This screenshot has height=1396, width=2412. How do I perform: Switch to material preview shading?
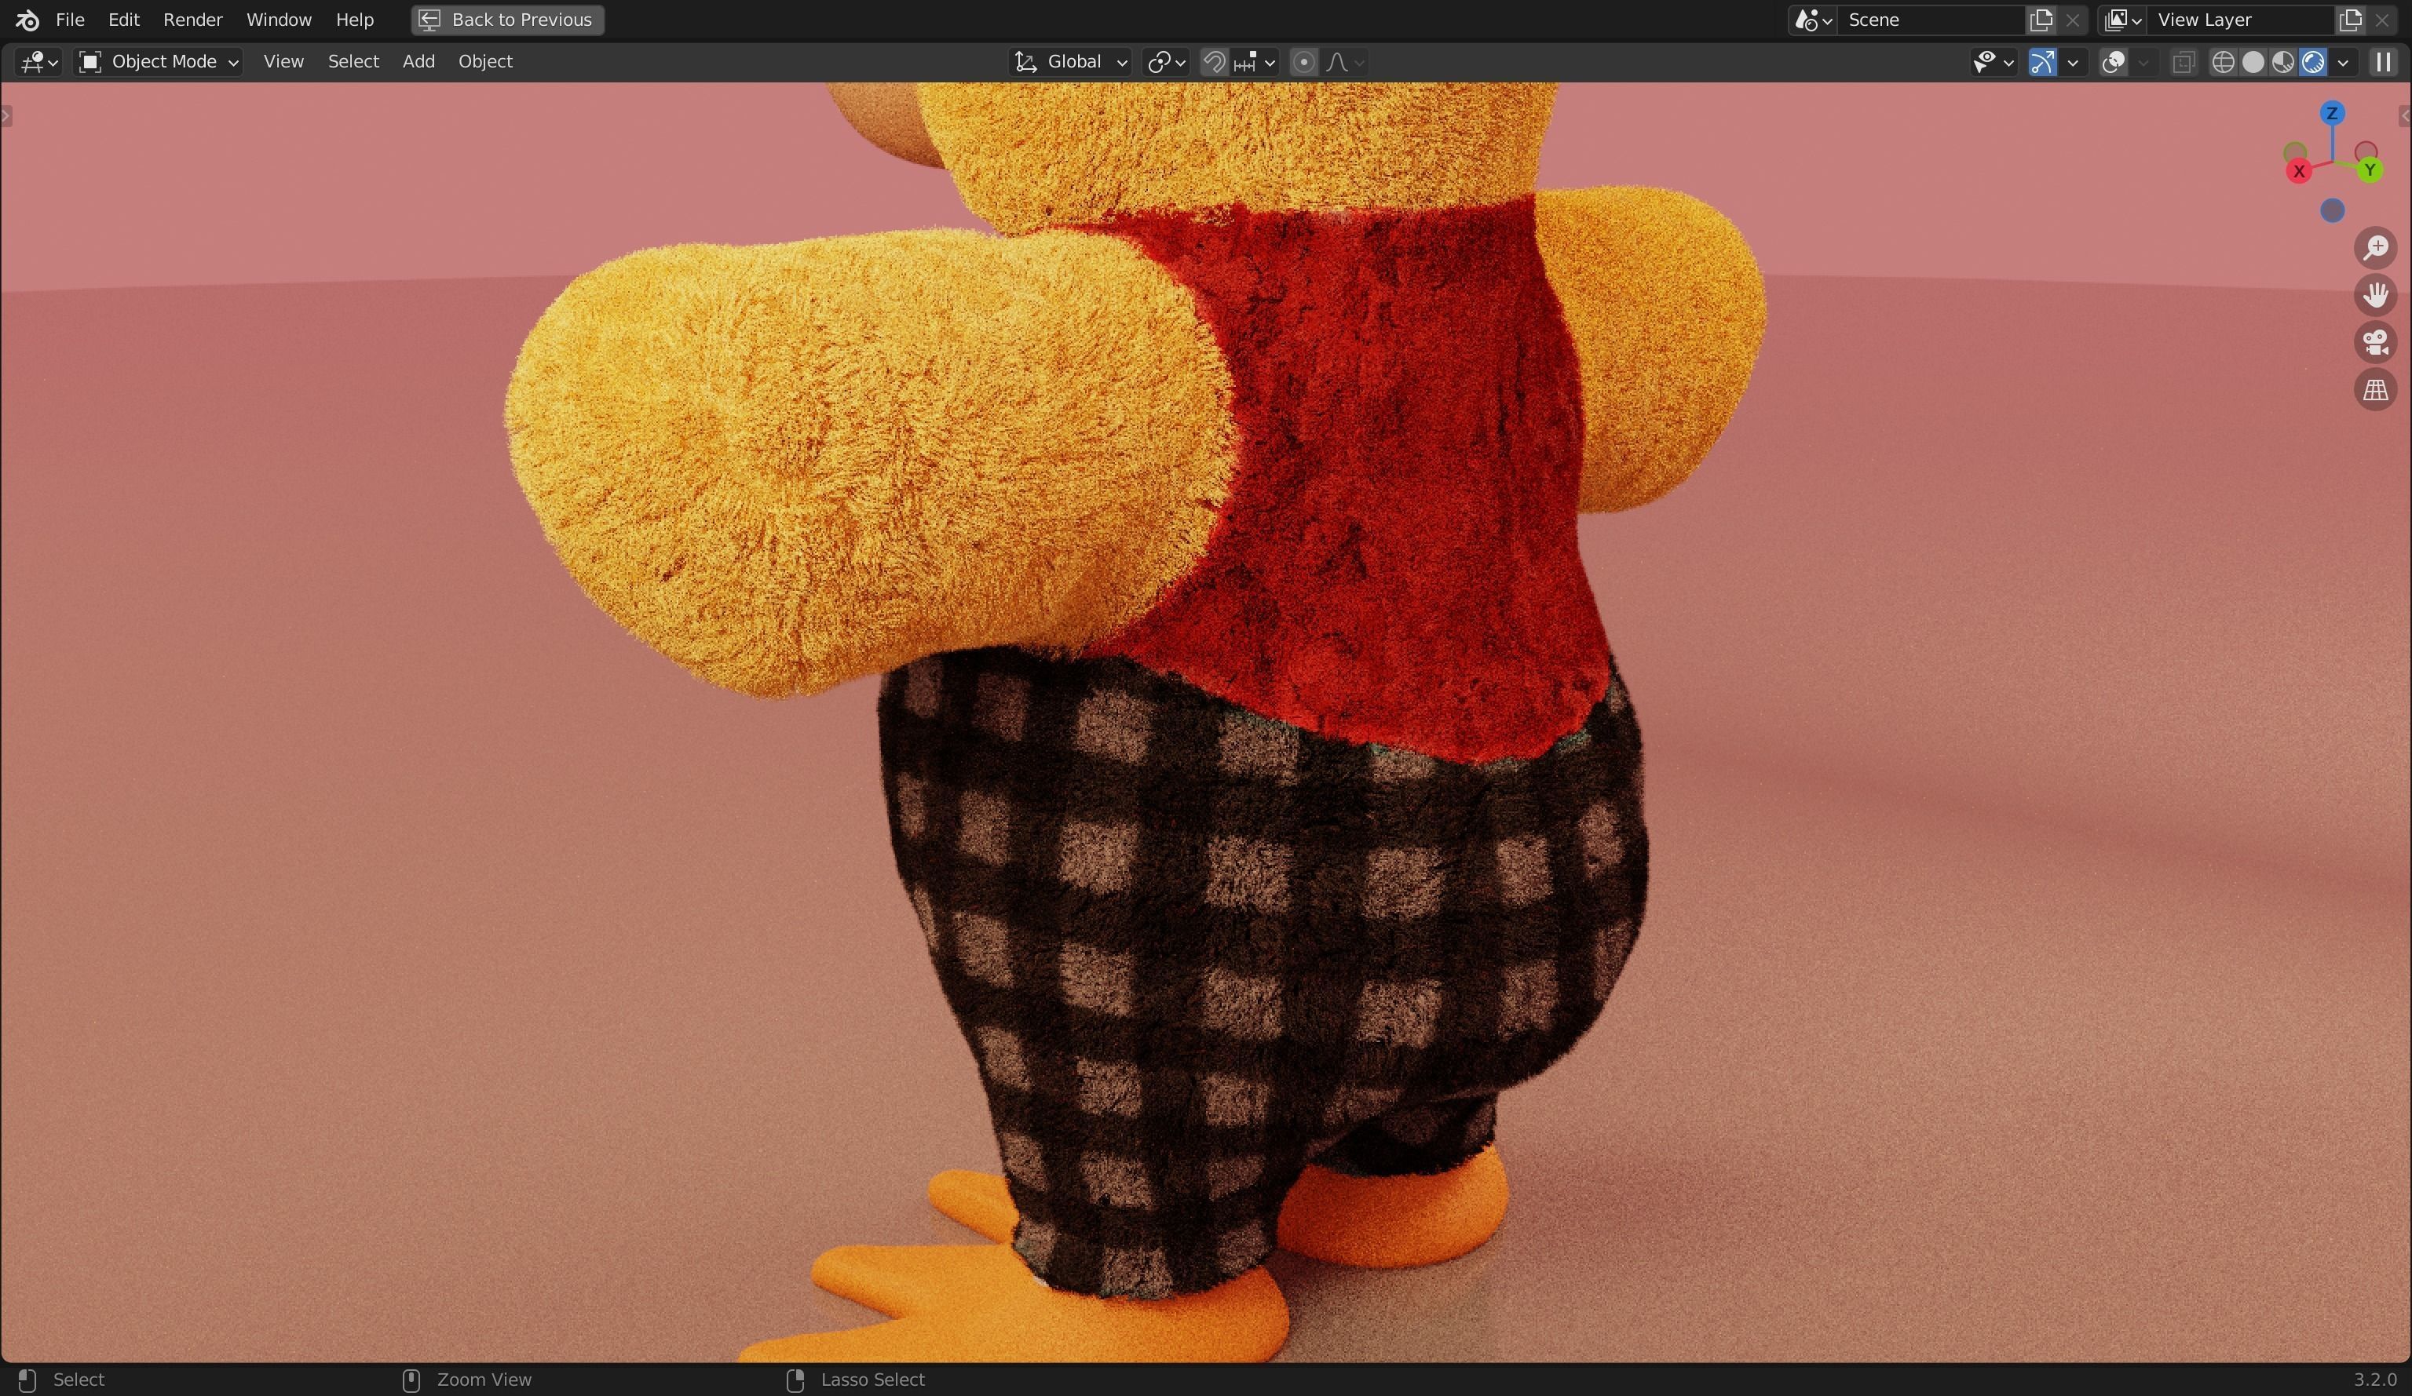[2282, 62]
